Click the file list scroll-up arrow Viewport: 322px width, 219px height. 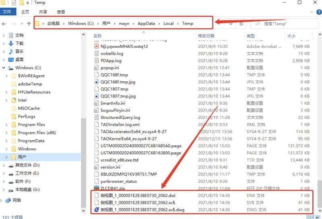320,34
